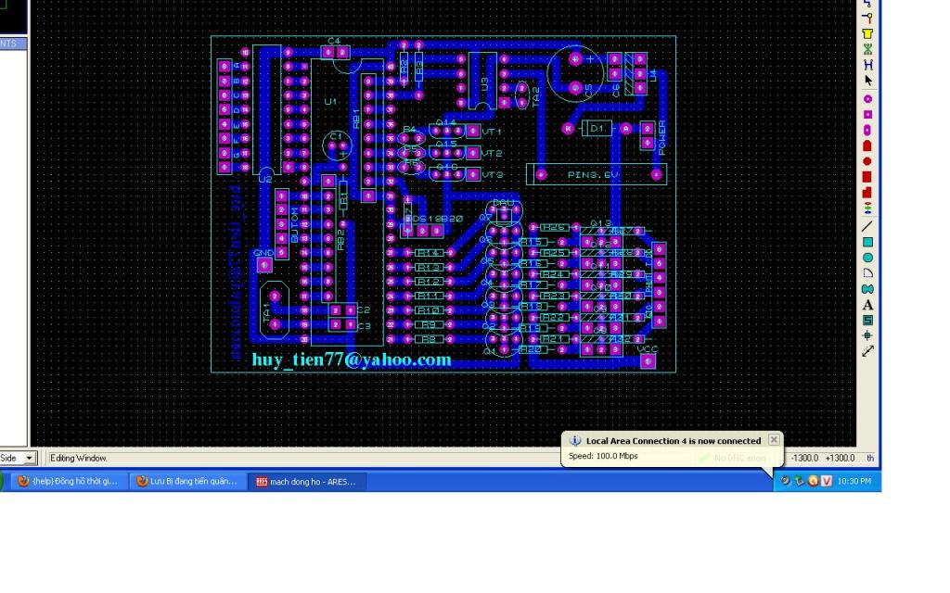Screen dimensions: 950x593
Task: Click the VCC pad on the board
Action: pyautogui.click(x=648, y=361)
